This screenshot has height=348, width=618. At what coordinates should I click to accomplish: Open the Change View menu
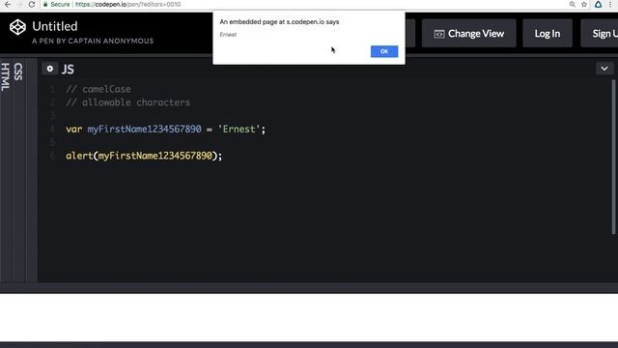[468, 34]
